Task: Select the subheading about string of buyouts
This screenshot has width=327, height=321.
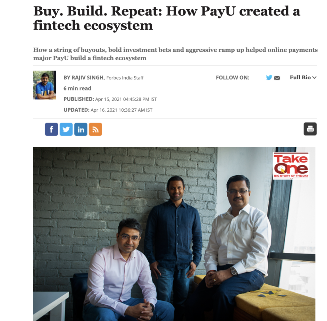Action: point(175,54)
